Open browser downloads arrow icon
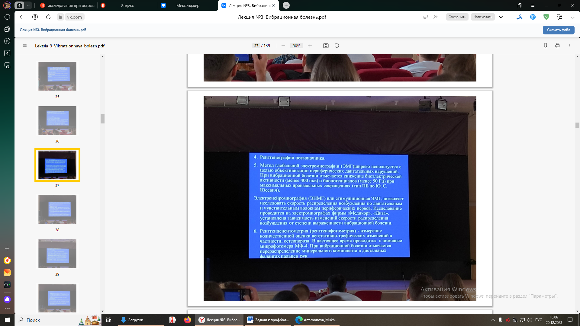This screenshot has height=326, width=580. (x=573, y=17)
